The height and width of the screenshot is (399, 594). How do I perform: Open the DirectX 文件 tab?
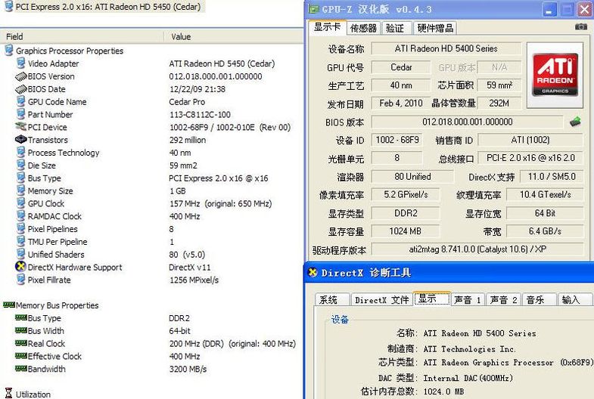coord(382,300)
